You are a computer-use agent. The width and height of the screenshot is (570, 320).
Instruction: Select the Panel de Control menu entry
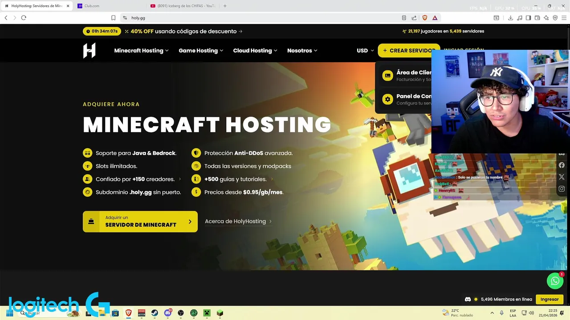406,99
